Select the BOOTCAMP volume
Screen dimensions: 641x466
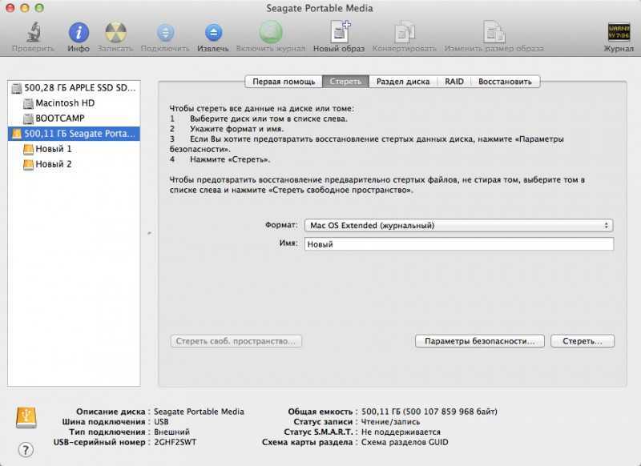(74, 118)
